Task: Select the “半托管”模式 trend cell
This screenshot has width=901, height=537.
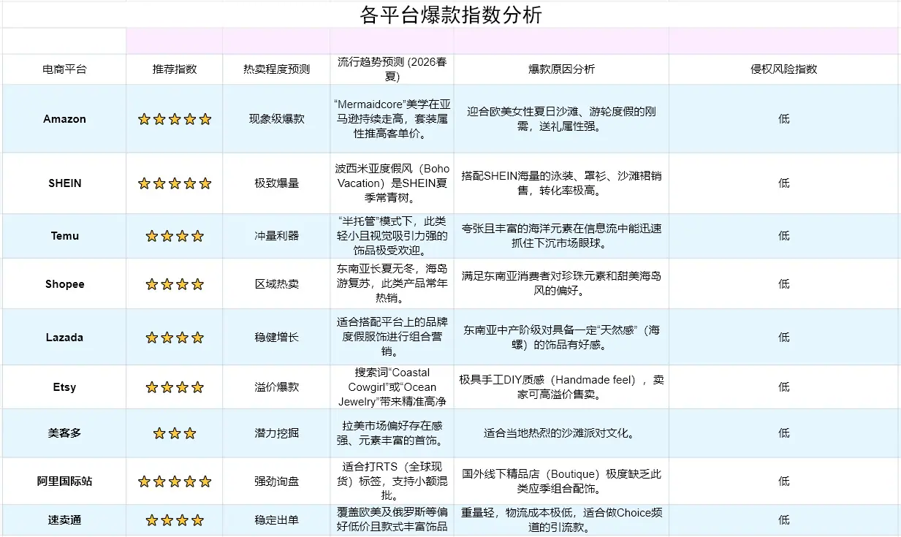Action: [x=392, y=236]
